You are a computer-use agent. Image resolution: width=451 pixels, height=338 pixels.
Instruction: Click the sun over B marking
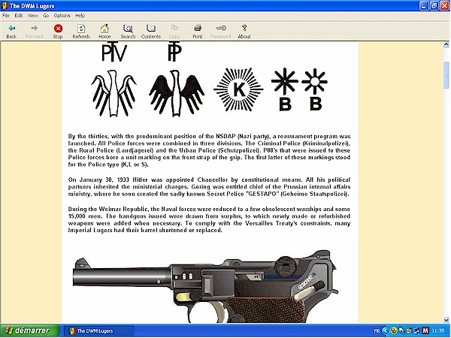315,89
